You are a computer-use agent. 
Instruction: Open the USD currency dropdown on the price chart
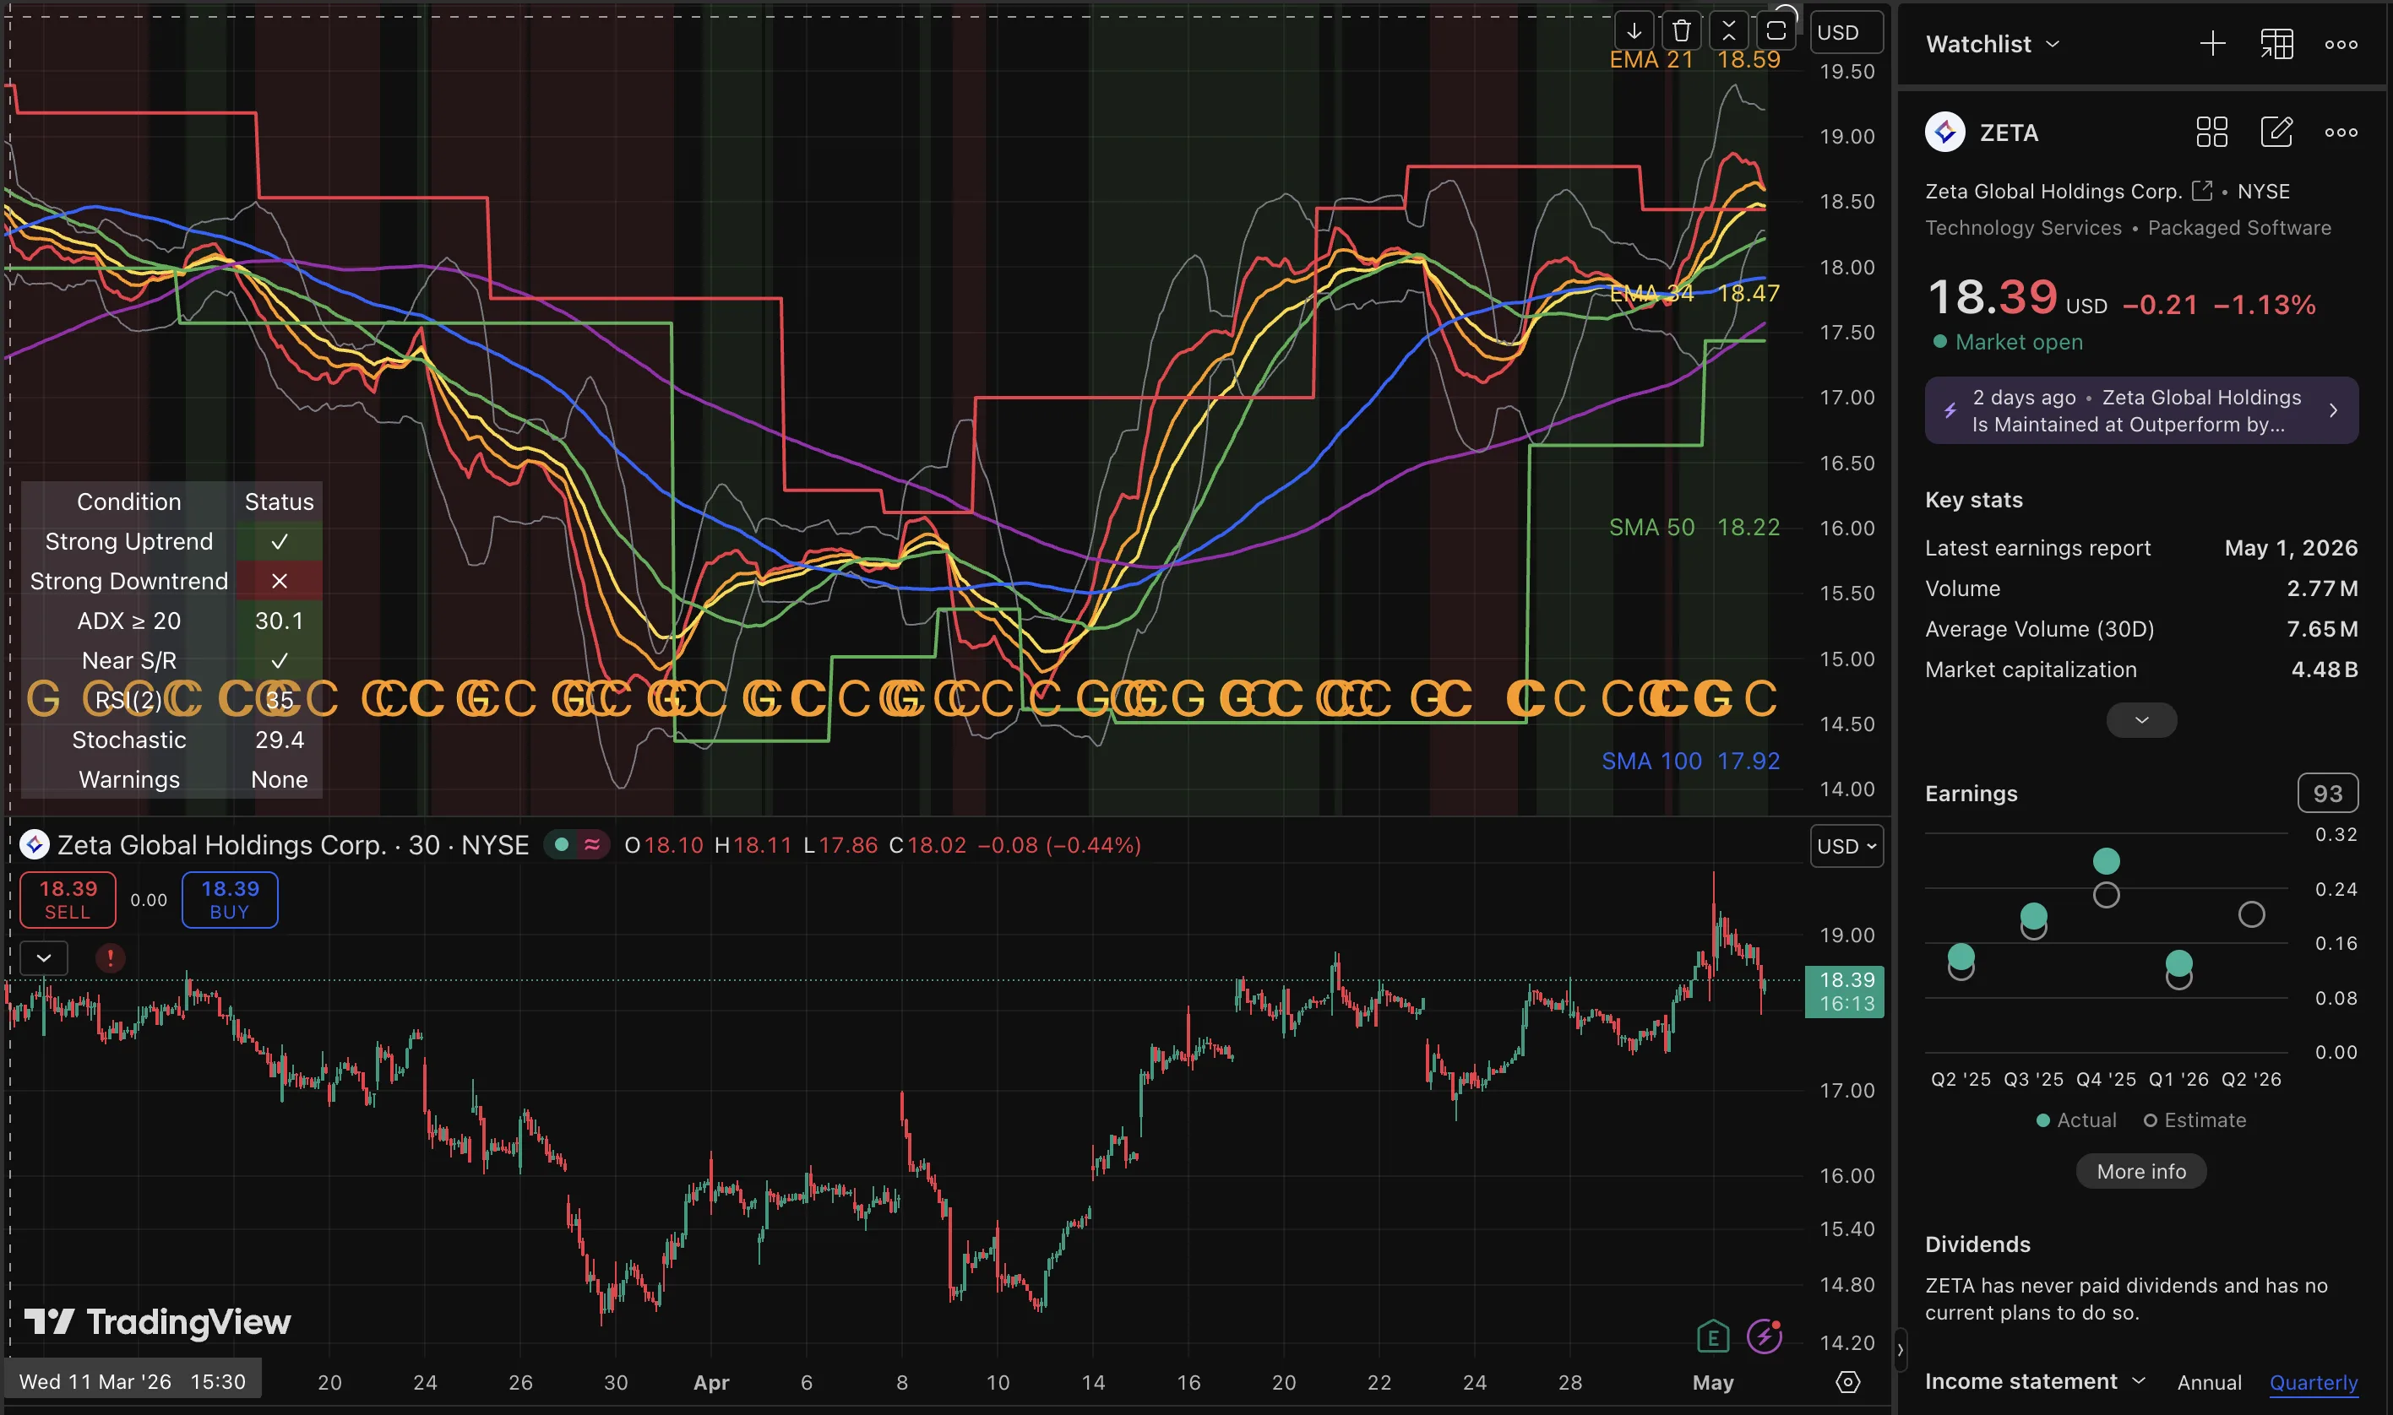[x=1846, y=846]
